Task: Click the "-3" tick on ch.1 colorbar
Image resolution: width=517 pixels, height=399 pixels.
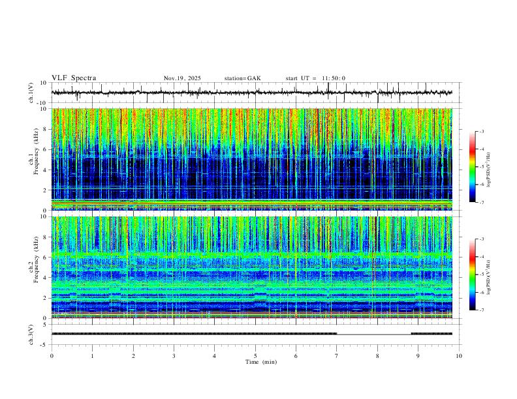Action: pos(481,131)
